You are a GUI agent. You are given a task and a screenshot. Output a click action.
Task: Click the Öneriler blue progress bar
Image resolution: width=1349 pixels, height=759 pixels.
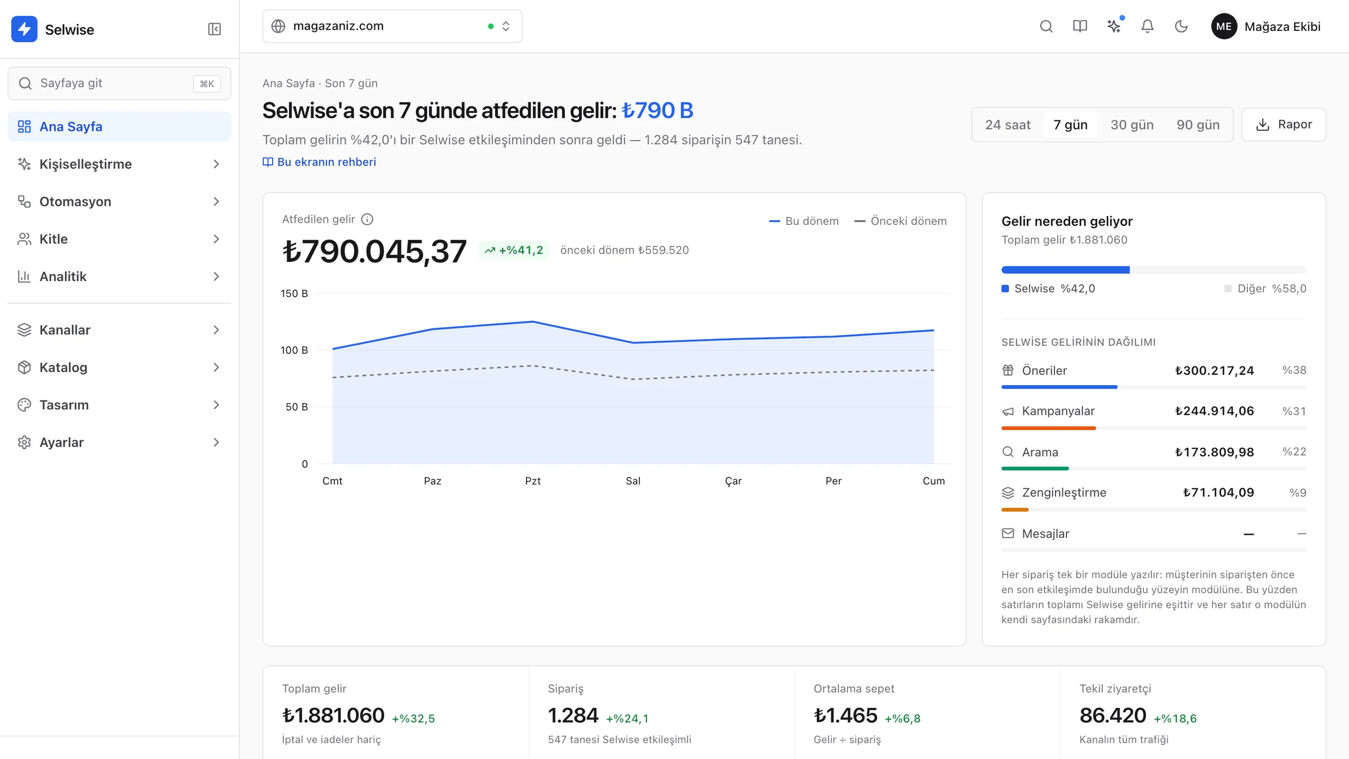(1059, 387)
